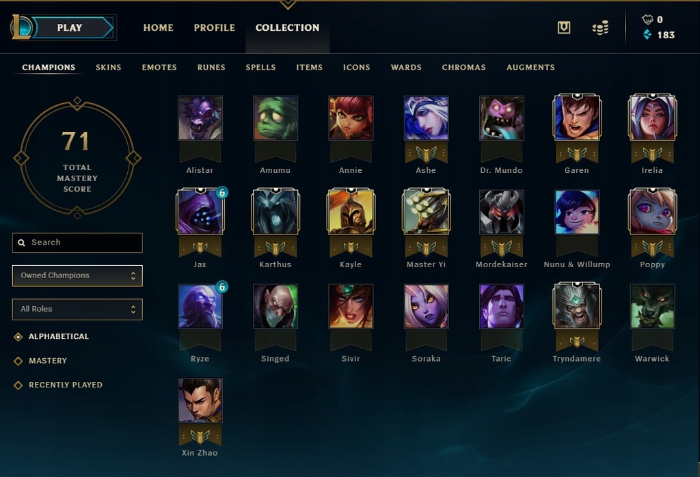Open the Ryze champion tile

[200, 306]
